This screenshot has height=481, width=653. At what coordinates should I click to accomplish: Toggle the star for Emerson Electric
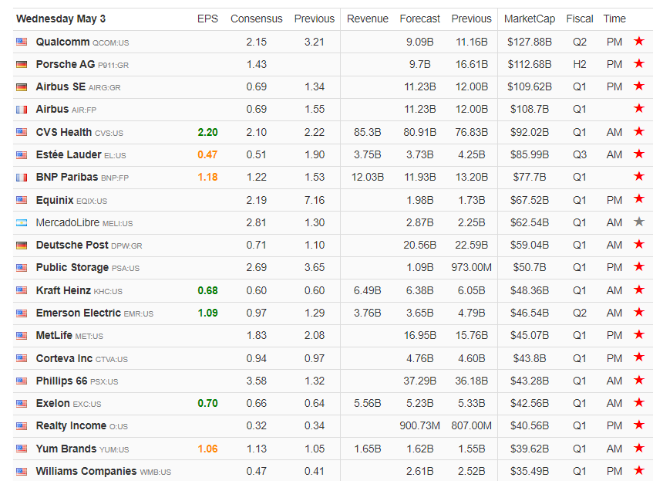(x=639, y=312)
